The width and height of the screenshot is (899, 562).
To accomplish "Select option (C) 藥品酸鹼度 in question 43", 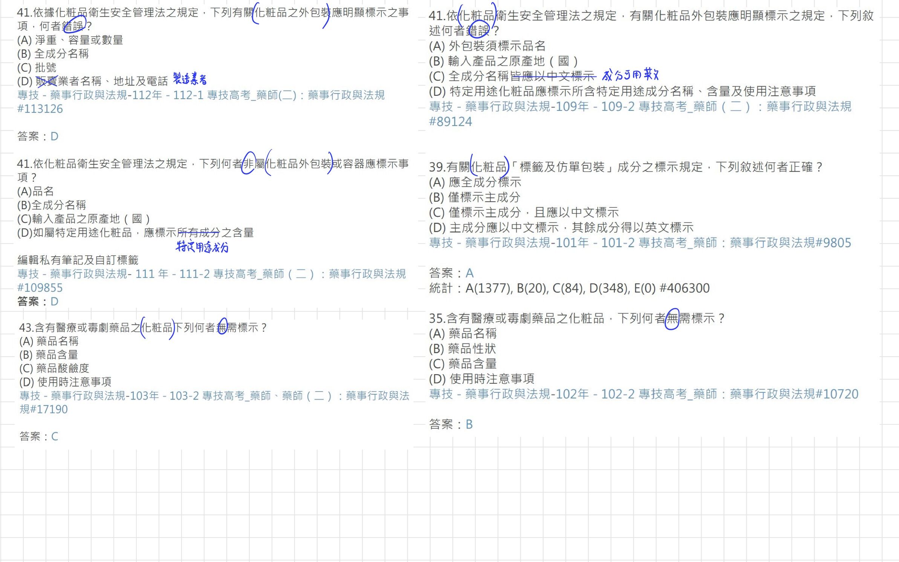I will pyautogui.click(x=54, y=368).
